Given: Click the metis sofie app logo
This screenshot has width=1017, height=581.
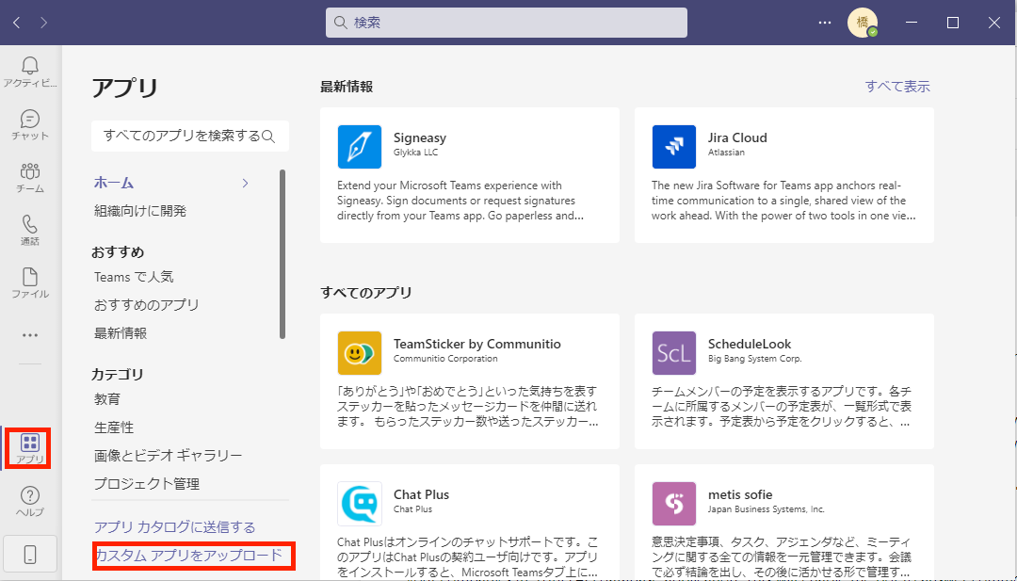Looking at the screenshot, I should point(674,503).
